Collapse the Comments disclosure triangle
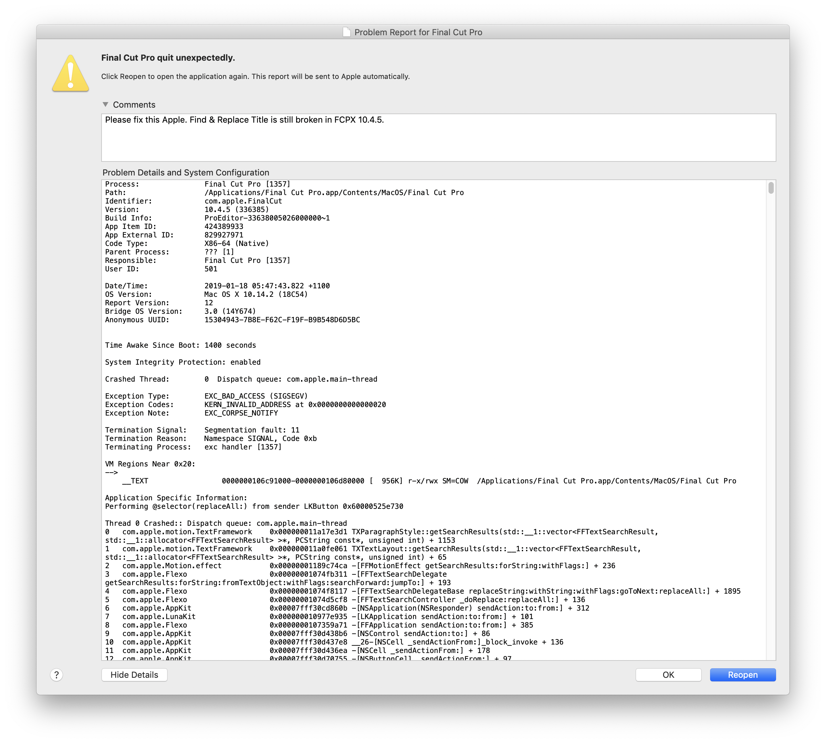 (x=105, y=104)
